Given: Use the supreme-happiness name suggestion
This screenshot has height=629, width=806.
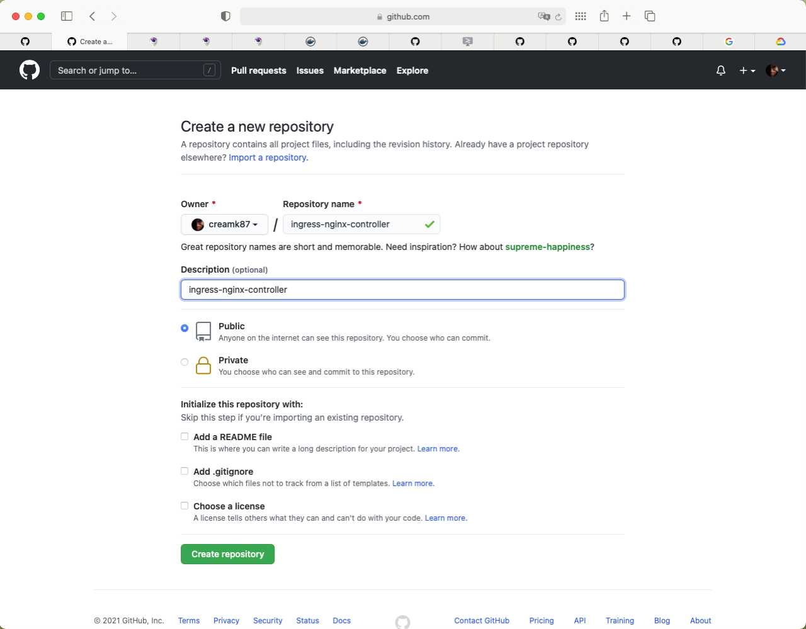Looking at the screenshot, I should [548, 247].
